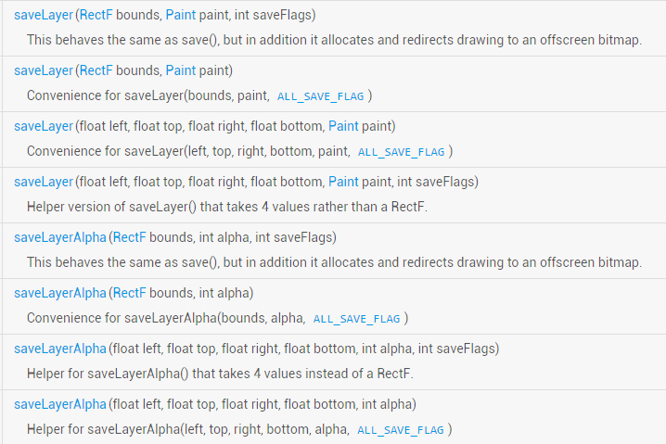Click ALL_SAVE_FLAG after 'saveLayerAlpha(bounds, alpha,' description

tap(356, 319)
